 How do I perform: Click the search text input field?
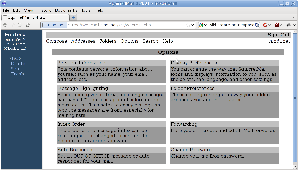(231, 25)
